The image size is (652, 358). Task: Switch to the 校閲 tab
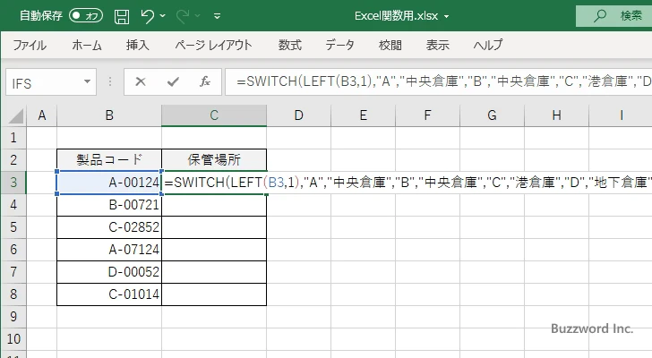[x=390, y=45]
